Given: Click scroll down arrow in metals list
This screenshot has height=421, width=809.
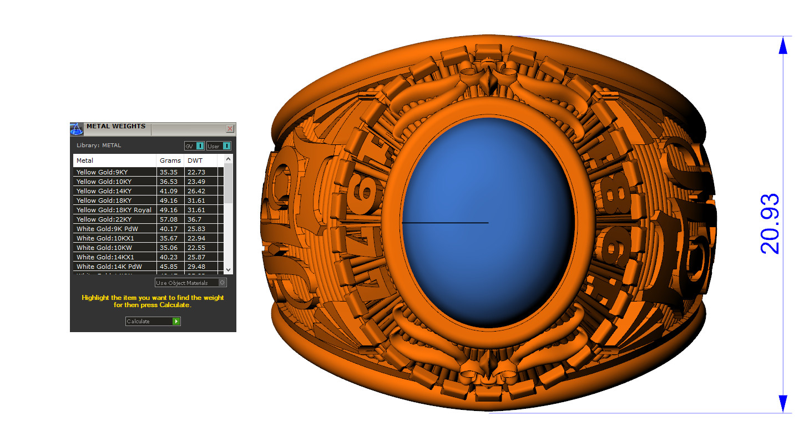Looking at the screenshot, I should pyautogui.click(x=228, y=269).
